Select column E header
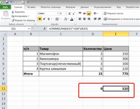Image resolution: width=140 pixels, height=109 pixels. coord(116,34)
